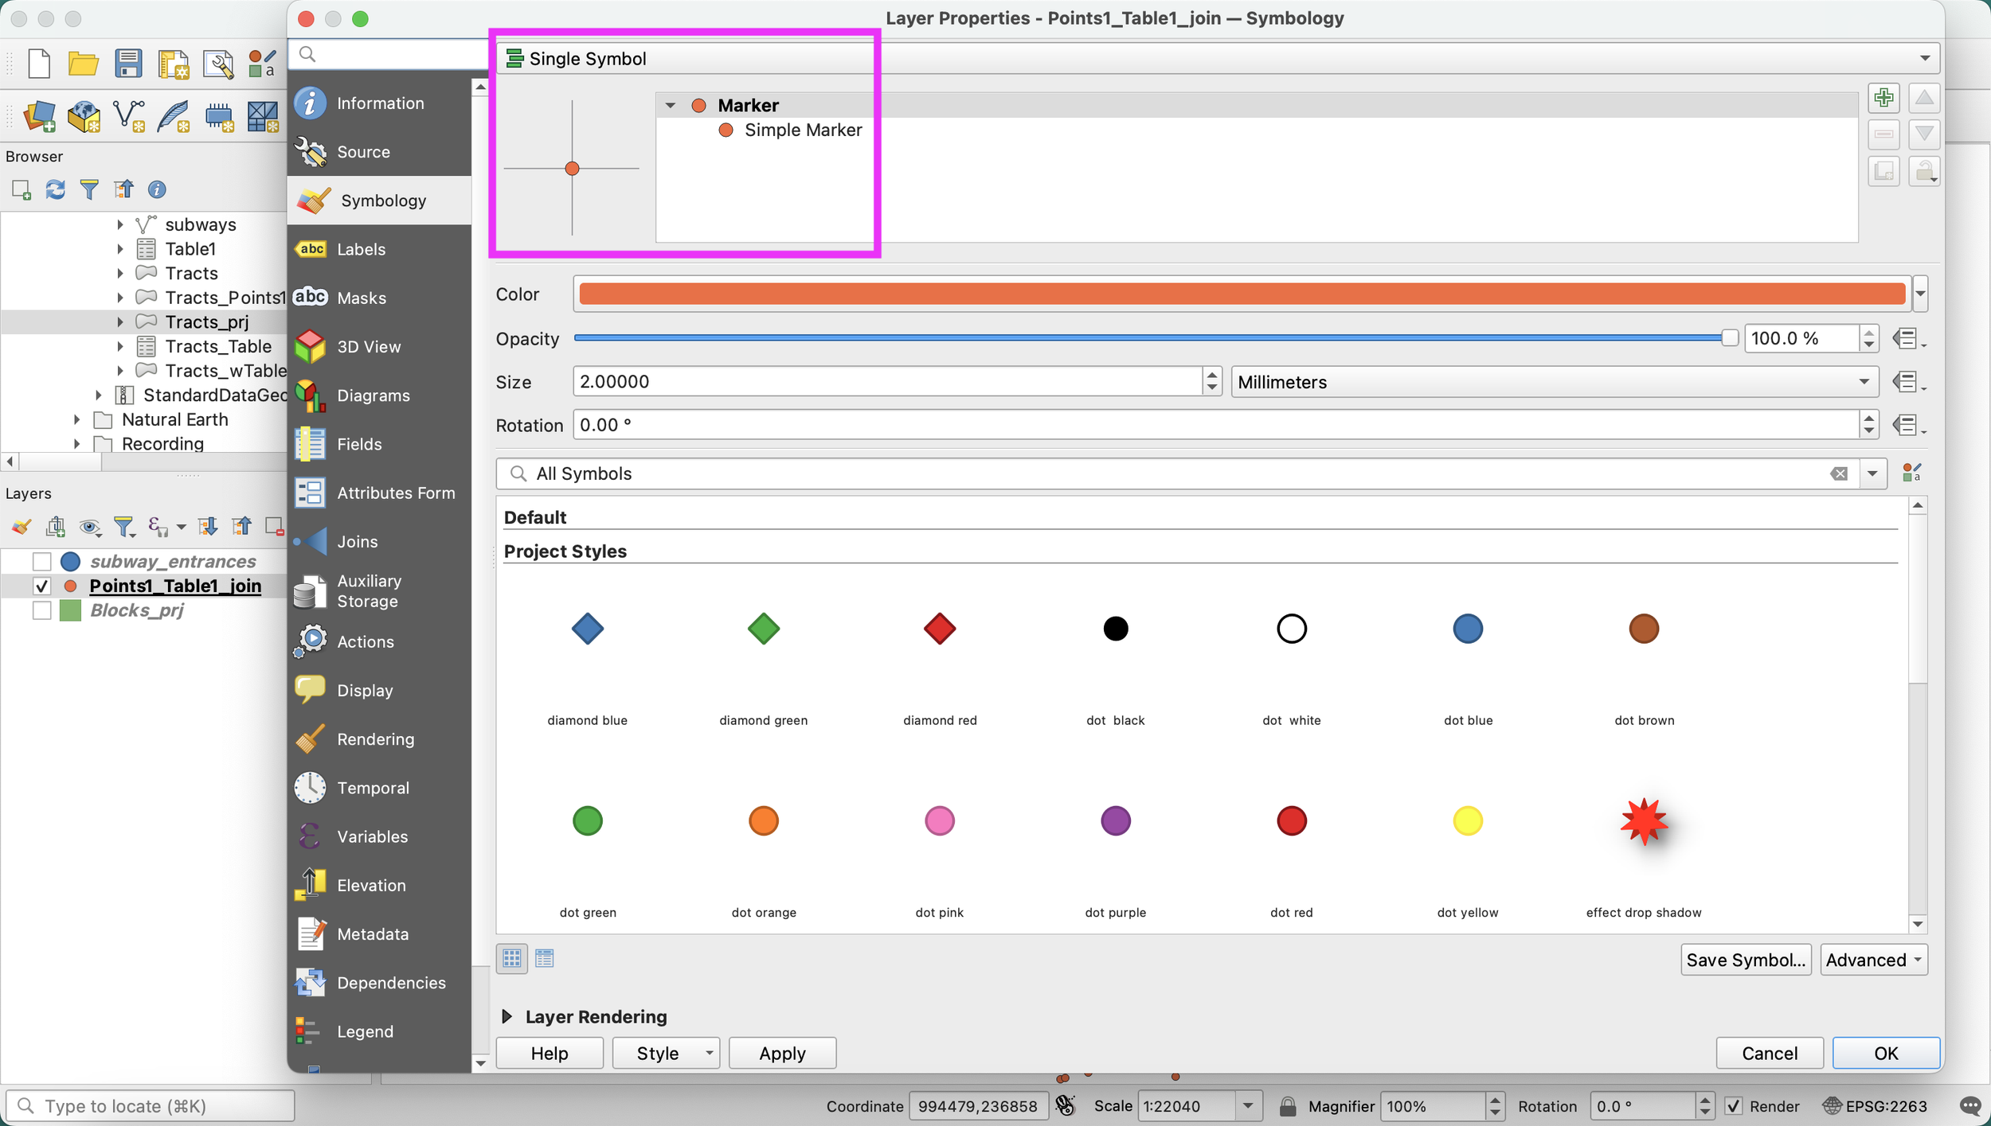Switch symbol list to icon grid view

pos(512,959)
